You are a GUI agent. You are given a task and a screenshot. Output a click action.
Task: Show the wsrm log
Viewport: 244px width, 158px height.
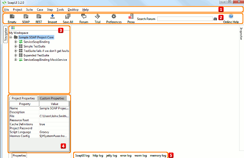click(x=141, y=155)
